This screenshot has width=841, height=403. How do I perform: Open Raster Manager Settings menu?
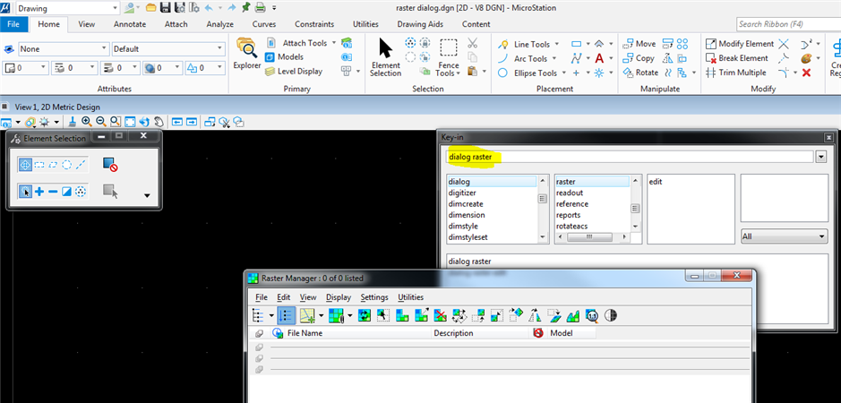coord(374,297)
